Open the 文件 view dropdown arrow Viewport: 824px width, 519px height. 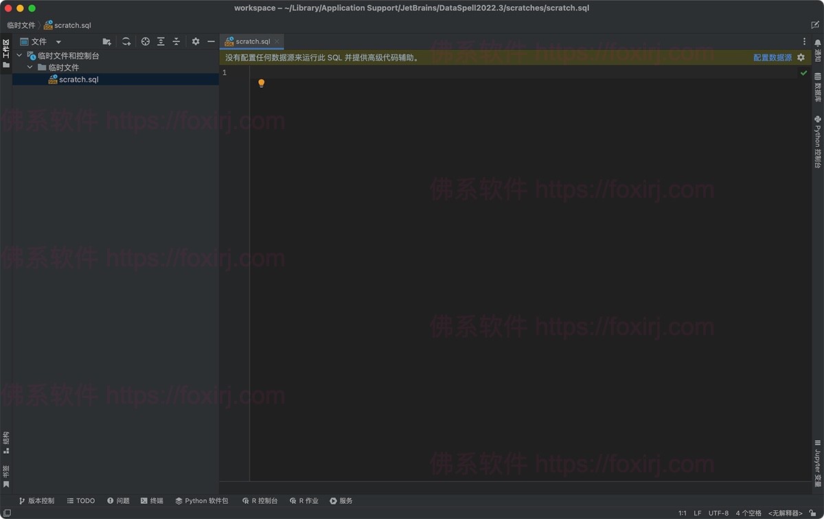[57, 41]
